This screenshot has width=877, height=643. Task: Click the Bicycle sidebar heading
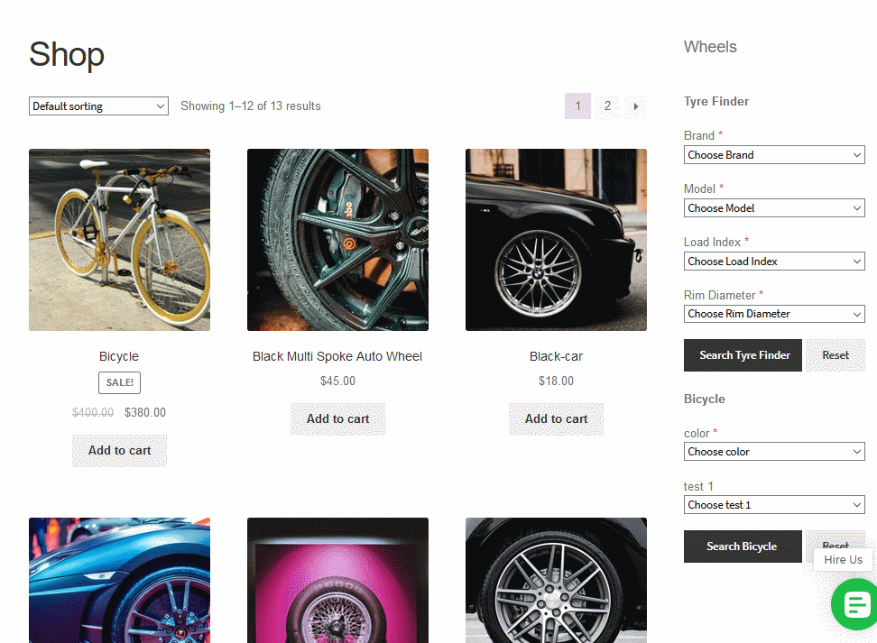704,399
